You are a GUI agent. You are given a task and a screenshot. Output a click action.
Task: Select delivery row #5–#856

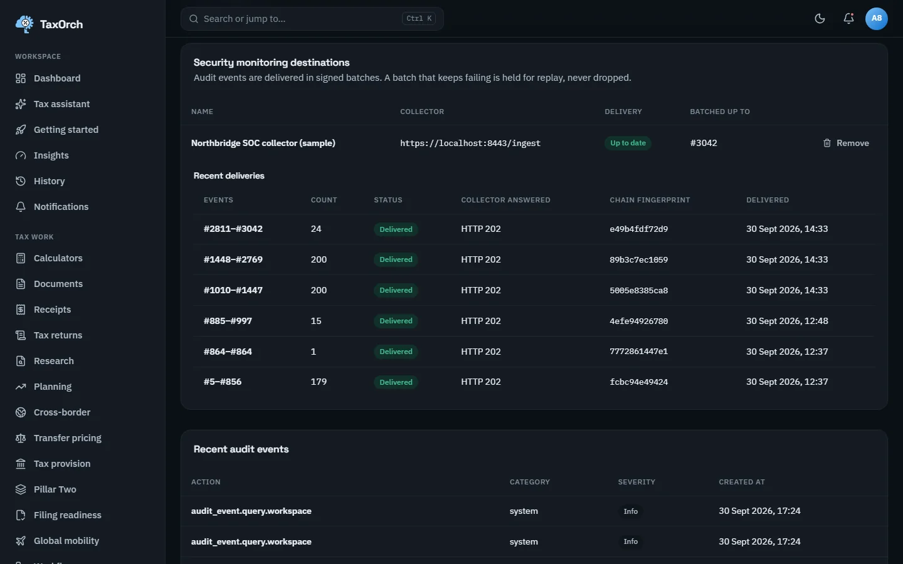[534, 382]
